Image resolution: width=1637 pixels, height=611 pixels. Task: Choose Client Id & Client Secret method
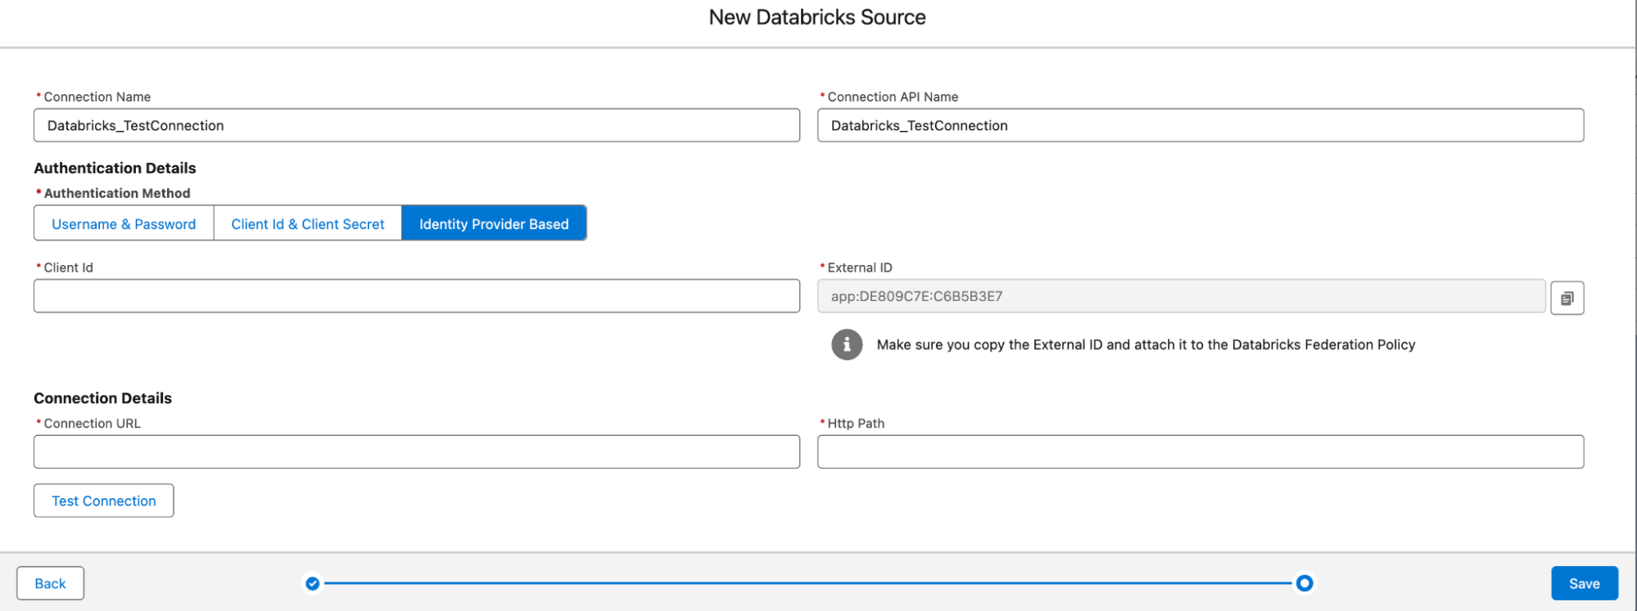(308, 223)
